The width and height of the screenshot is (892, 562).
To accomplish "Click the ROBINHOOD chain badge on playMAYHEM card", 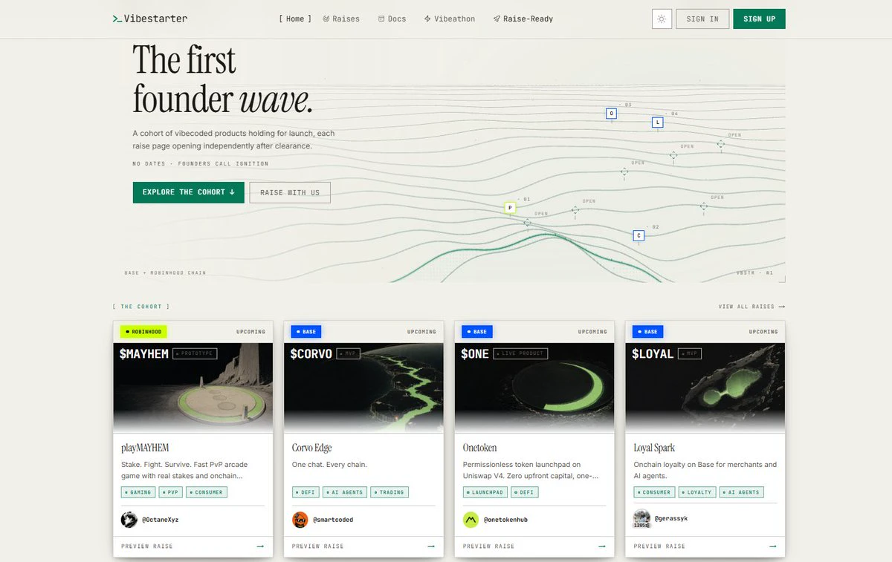I will pos(143,332).
